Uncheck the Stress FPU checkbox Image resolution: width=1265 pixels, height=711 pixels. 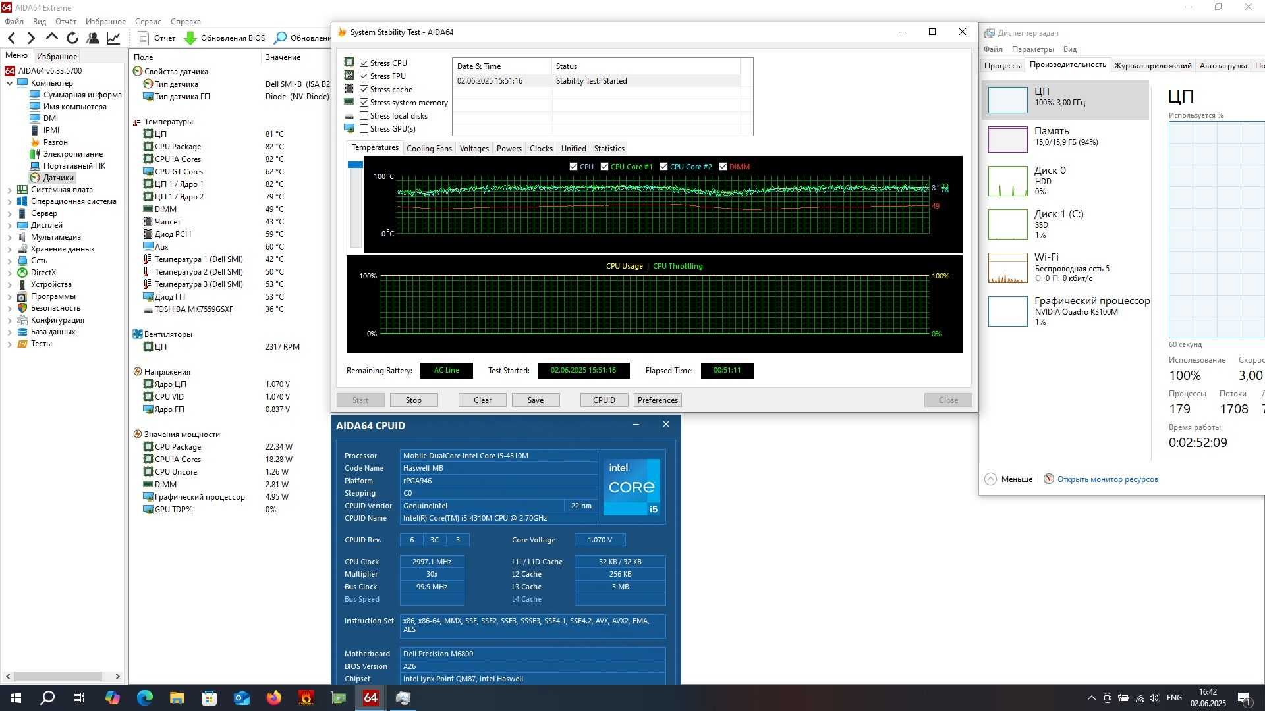[x=364, y=76]
